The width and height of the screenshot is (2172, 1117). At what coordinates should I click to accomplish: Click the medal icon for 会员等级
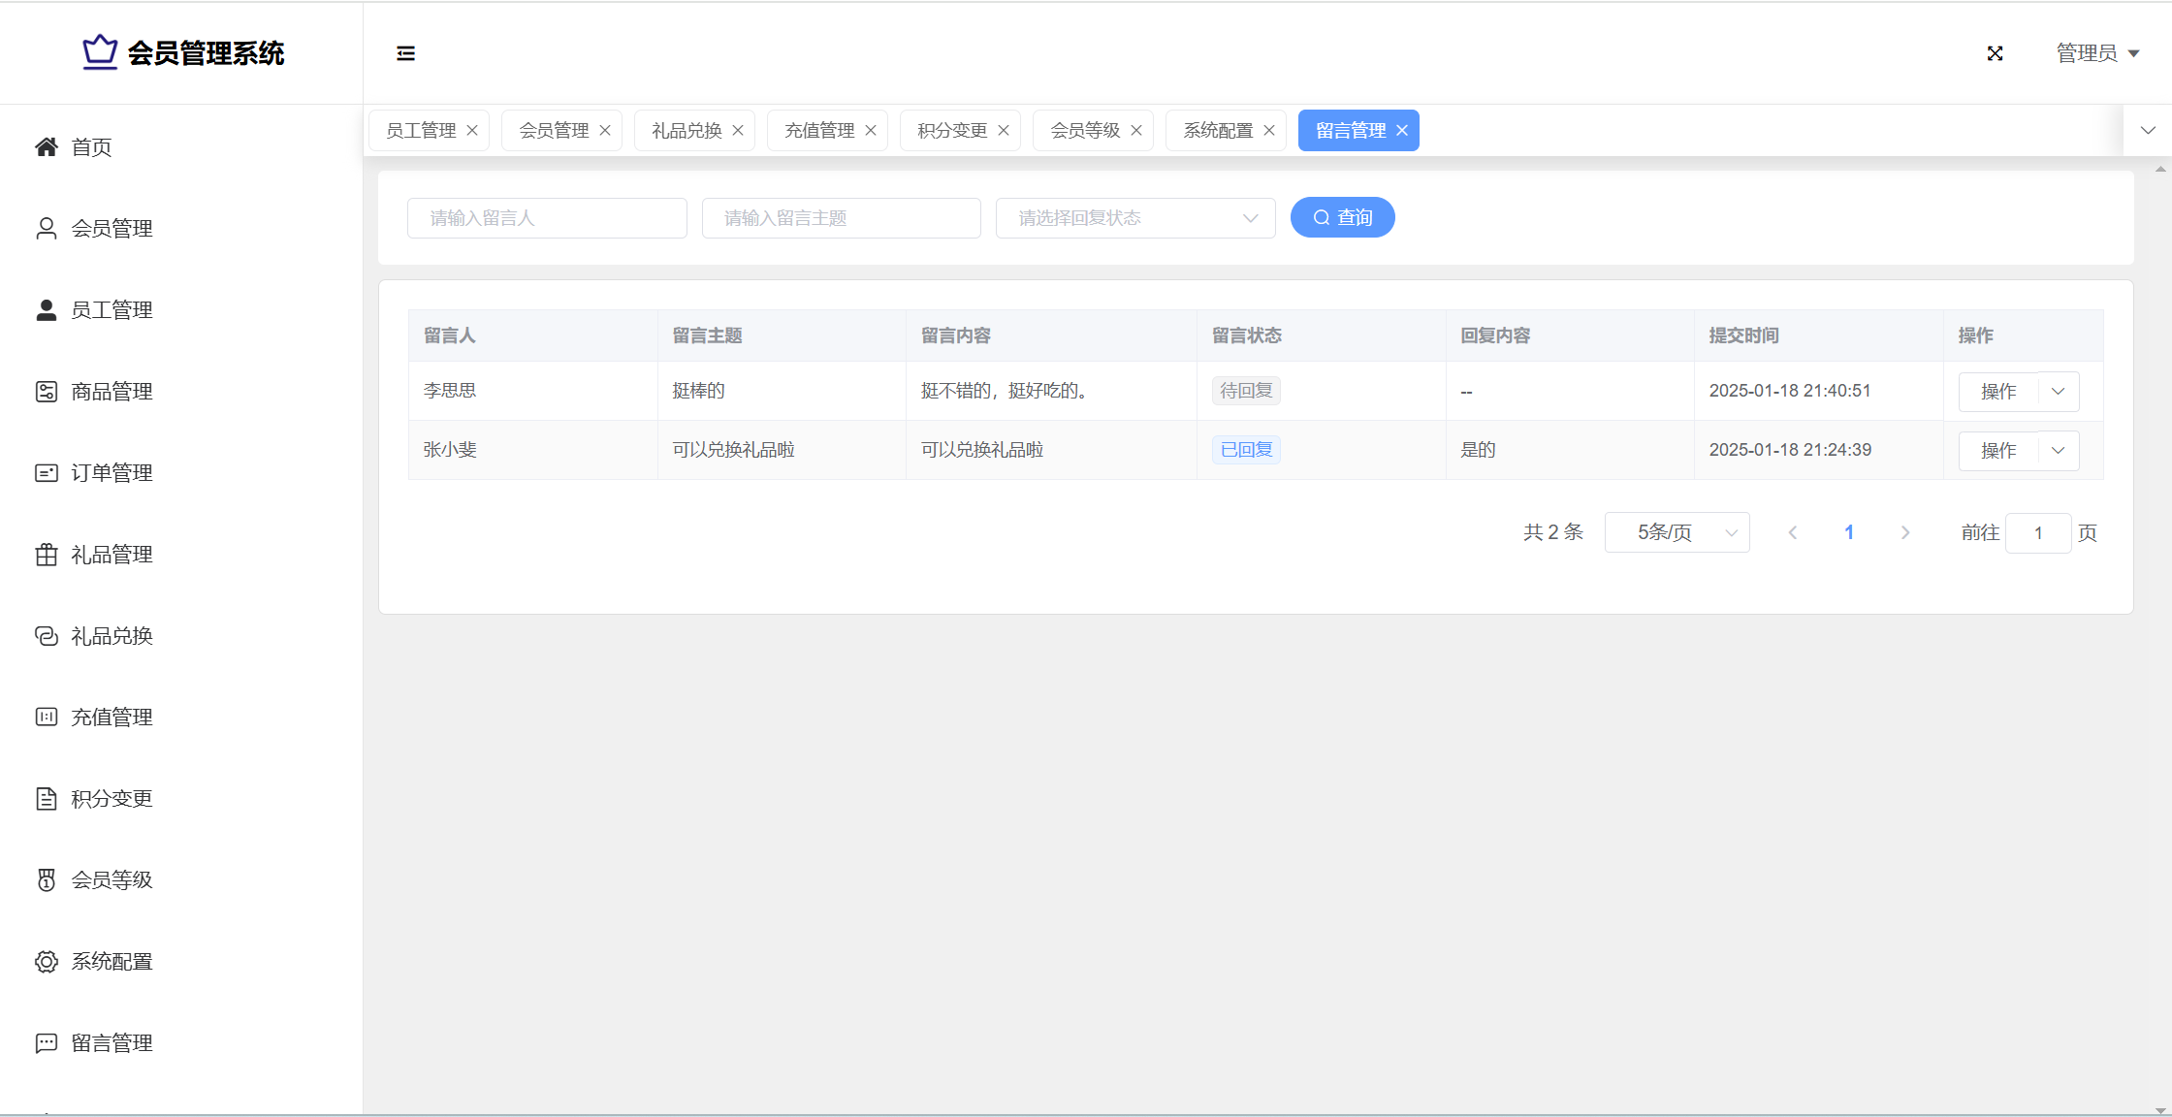point(47,880)
